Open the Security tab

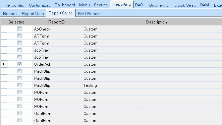point(101,5)
